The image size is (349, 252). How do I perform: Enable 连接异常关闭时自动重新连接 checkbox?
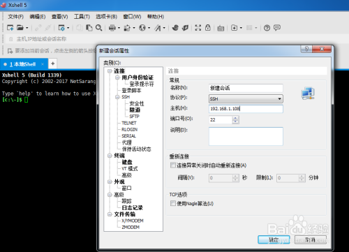pos(173,165)
